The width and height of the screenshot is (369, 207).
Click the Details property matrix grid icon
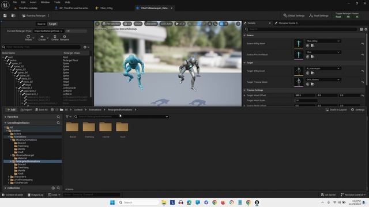point(361,29)
